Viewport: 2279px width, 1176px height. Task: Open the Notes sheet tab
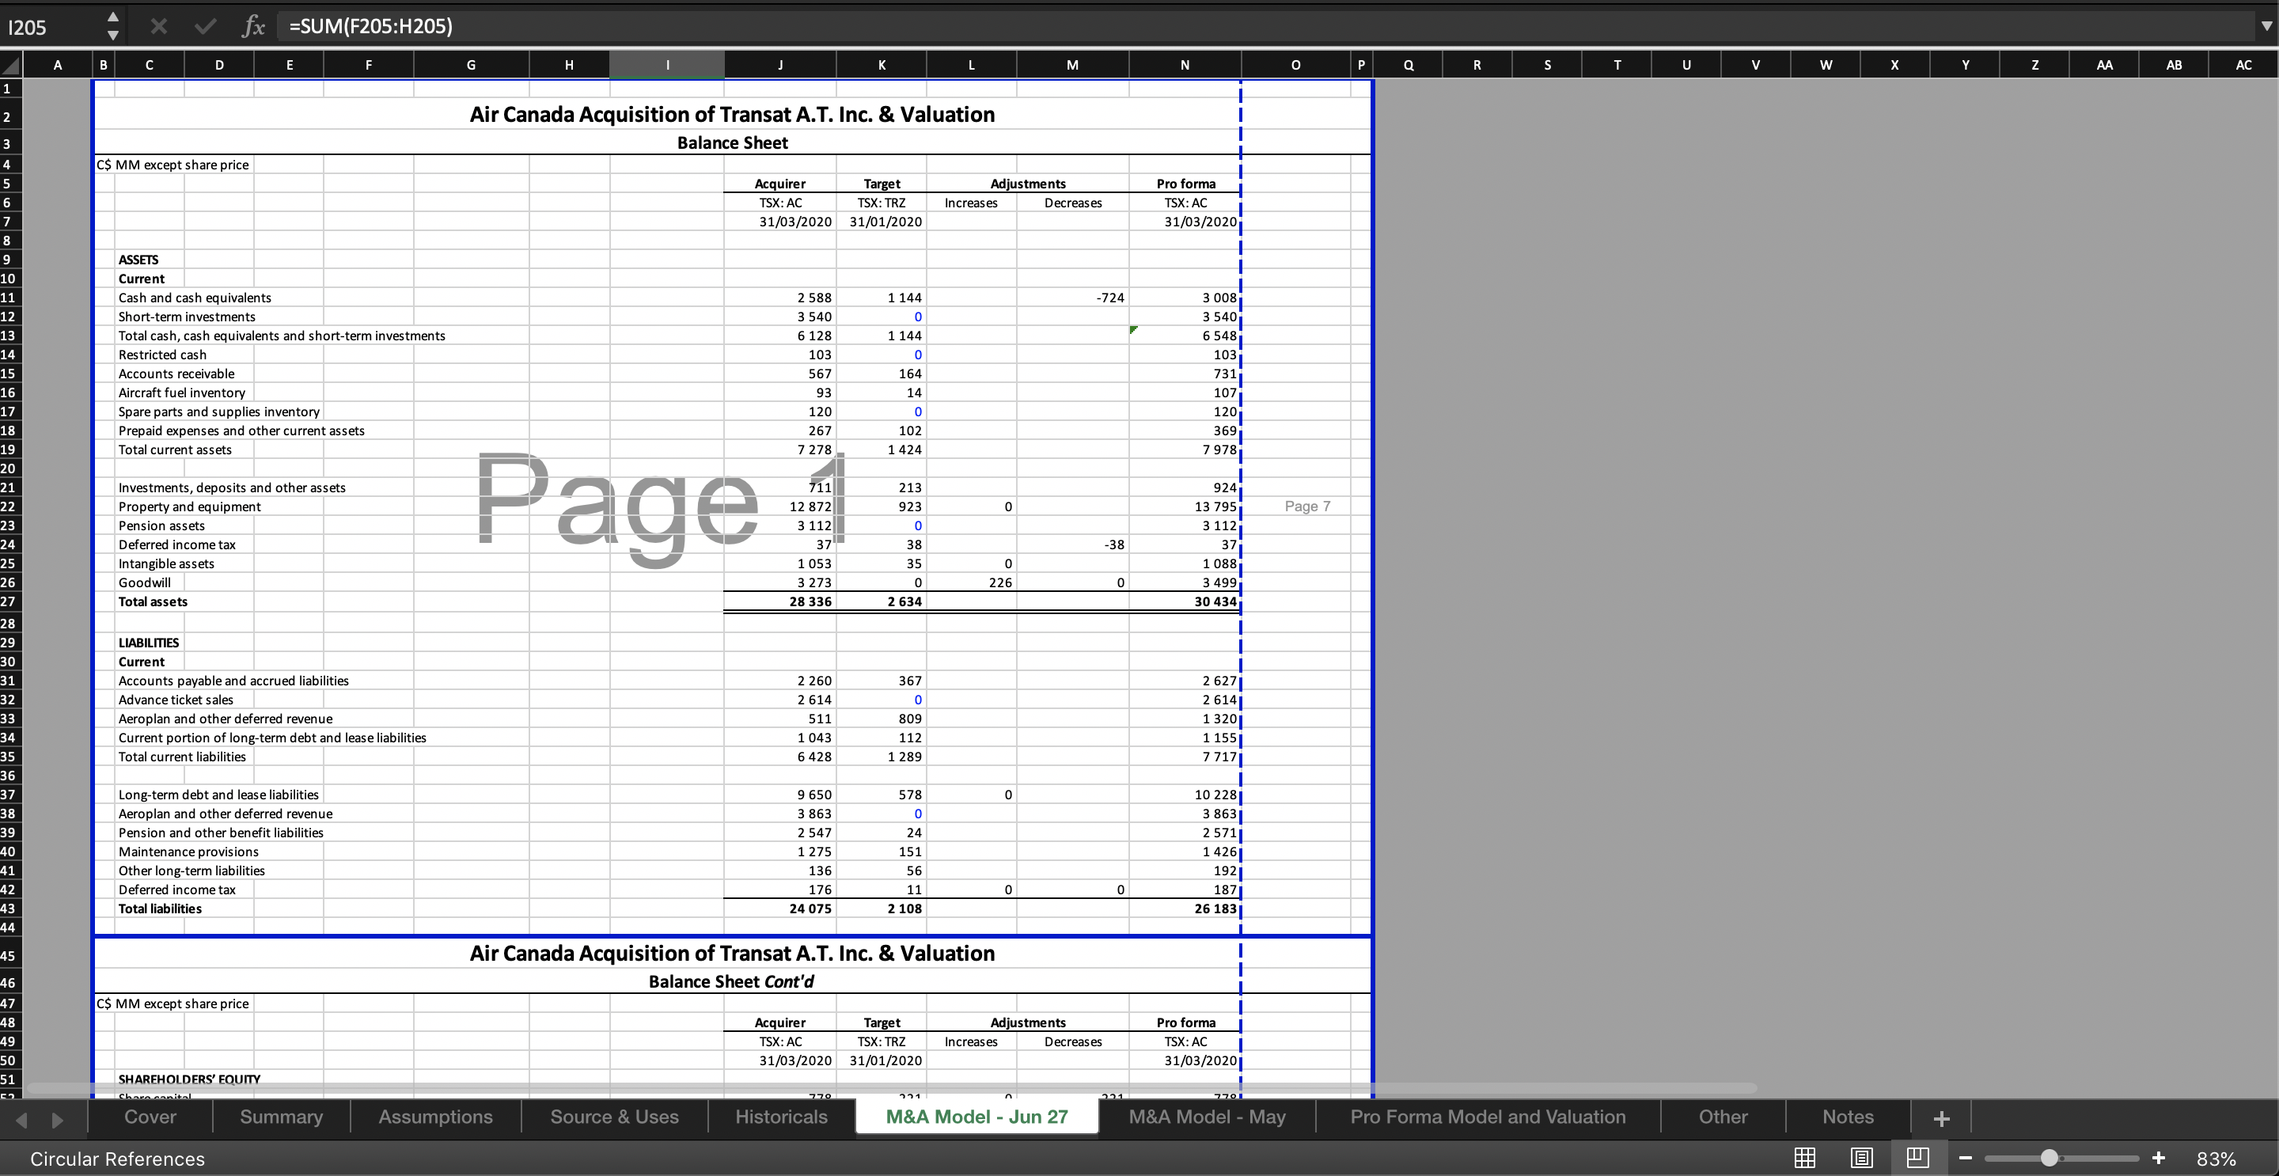1847,1117
